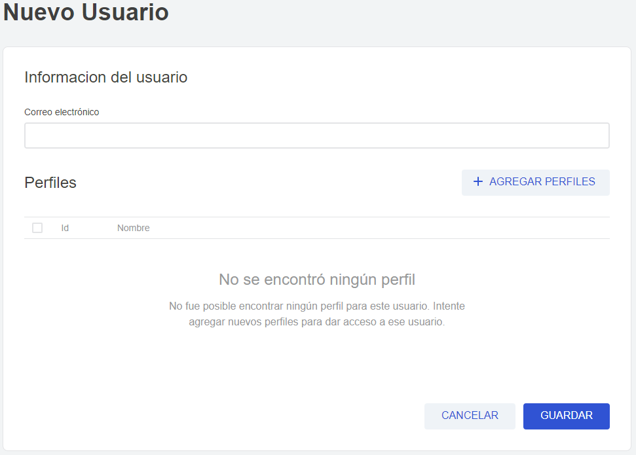Click the Correo electrónico field label

[x=62, y=112]
